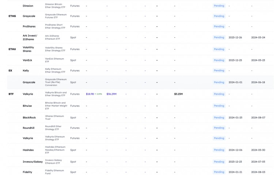
Task: Click the EX ticker symbol
Action: [x=10, y=71]
